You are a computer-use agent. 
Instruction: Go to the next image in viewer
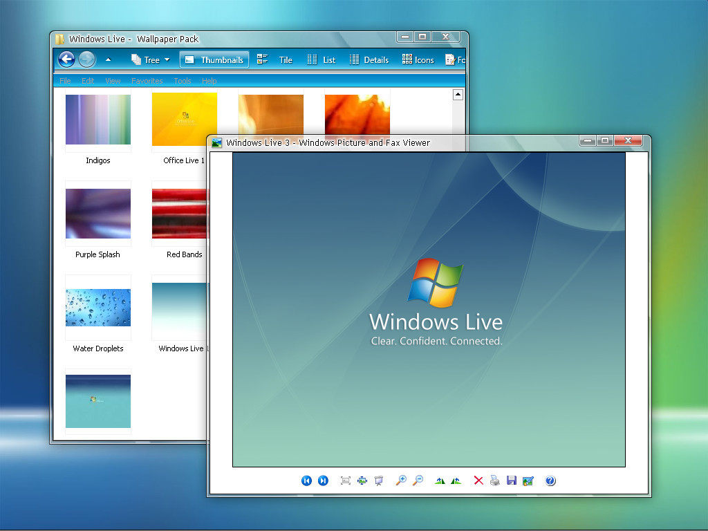pyautogui.click(x=323, y=481)
